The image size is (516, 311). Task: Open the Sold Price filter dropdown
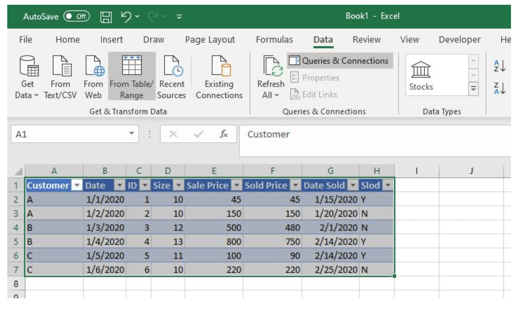tap(295, 185)
